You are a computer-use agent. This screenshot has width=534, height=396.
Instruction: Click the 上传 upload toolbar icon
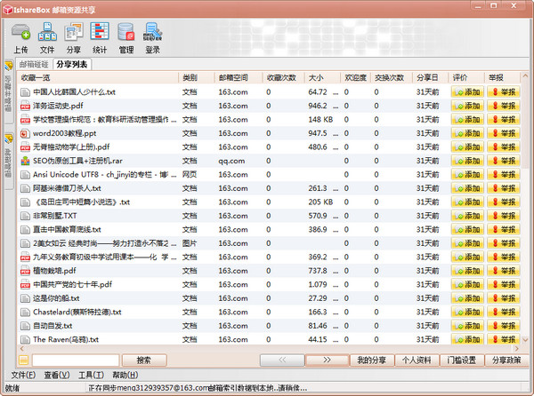pos(20,37)
